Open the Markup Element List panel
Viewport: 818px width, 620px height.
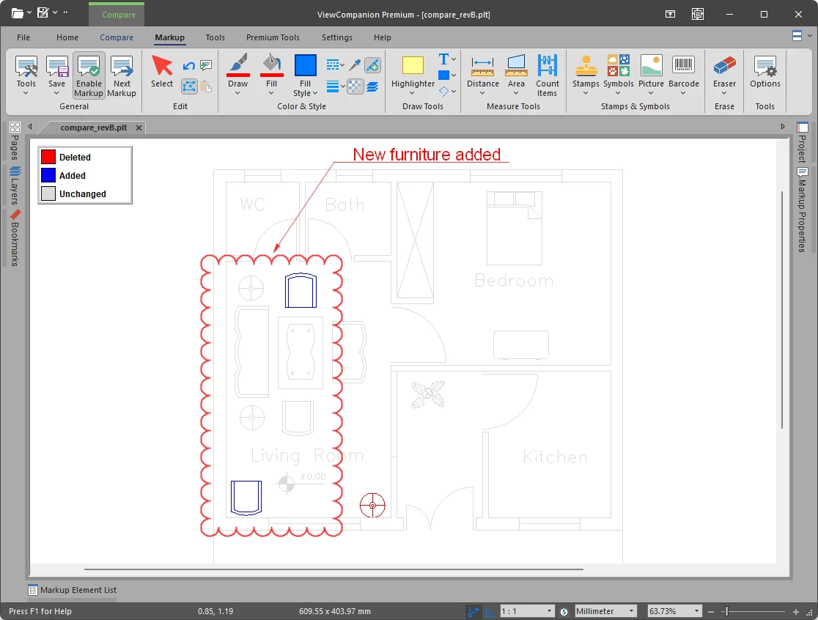click(x=72, y=590)
